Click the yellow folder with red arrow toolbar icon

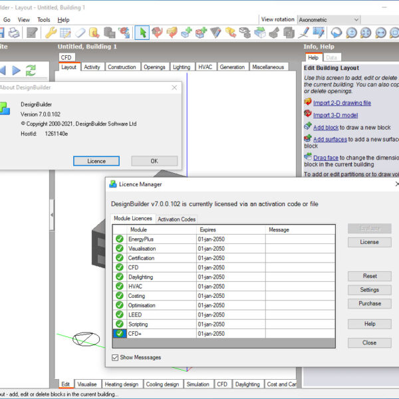tap(172, 33)
